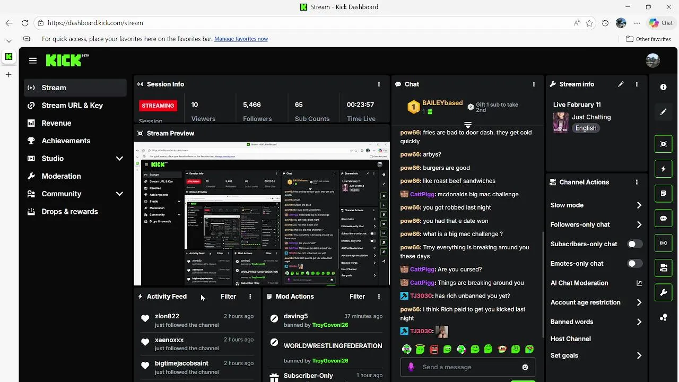Open Revenue page

coord(75,123)
